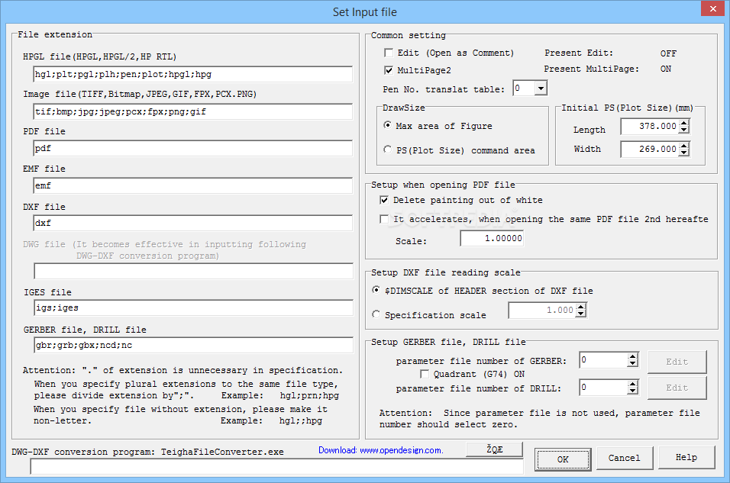Screen dimensions: 730x483
Task: Click the Cancel button
Action: coord(625,458)
